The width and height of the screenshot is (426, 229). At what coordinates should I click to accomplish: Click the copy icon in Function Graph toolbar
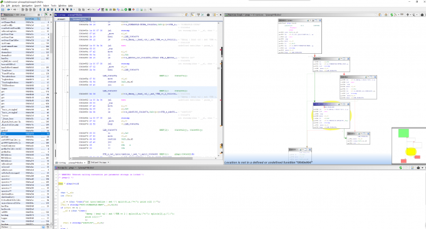point(377,15)
